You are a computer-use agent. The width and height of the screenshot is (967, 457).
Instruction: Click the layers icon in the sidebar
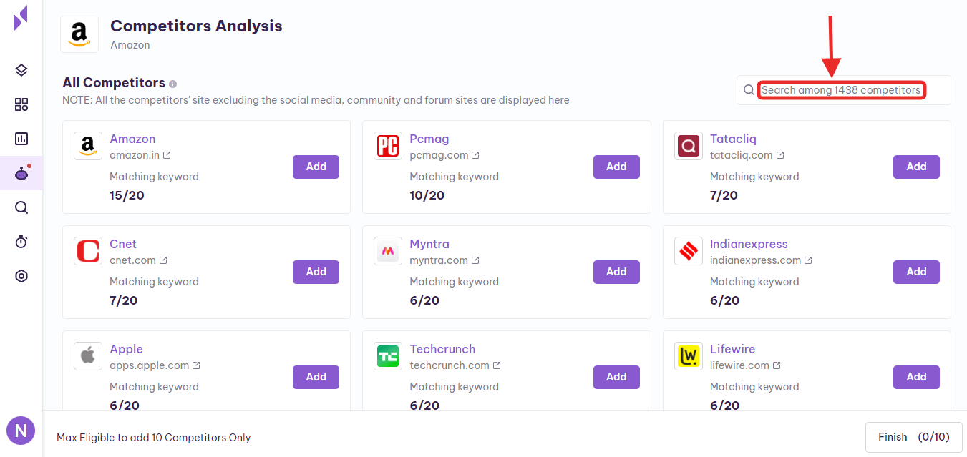21,70
